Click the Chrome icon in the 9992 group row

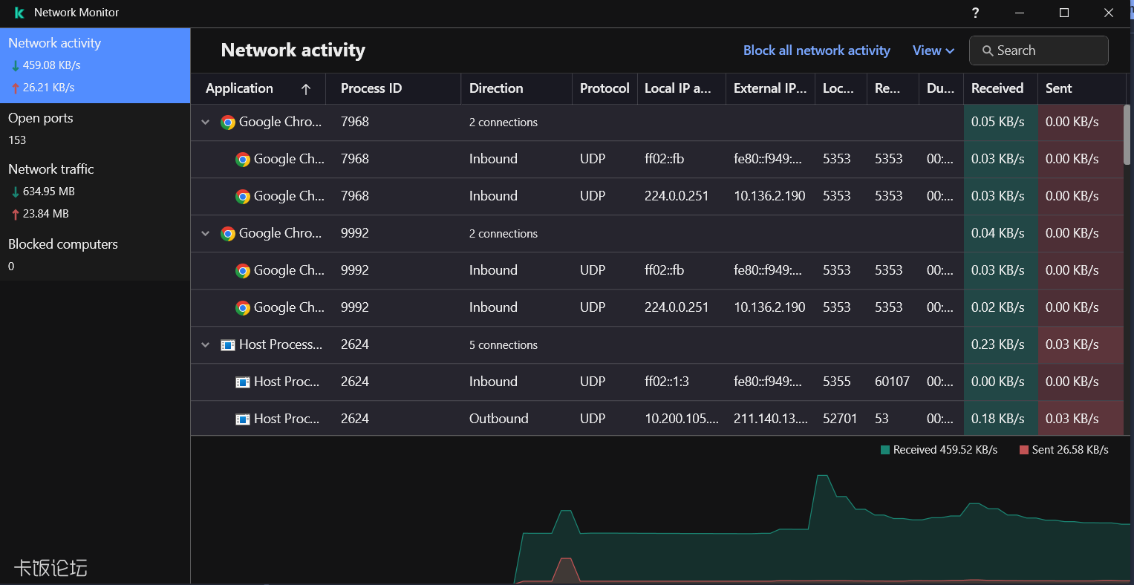228,234
